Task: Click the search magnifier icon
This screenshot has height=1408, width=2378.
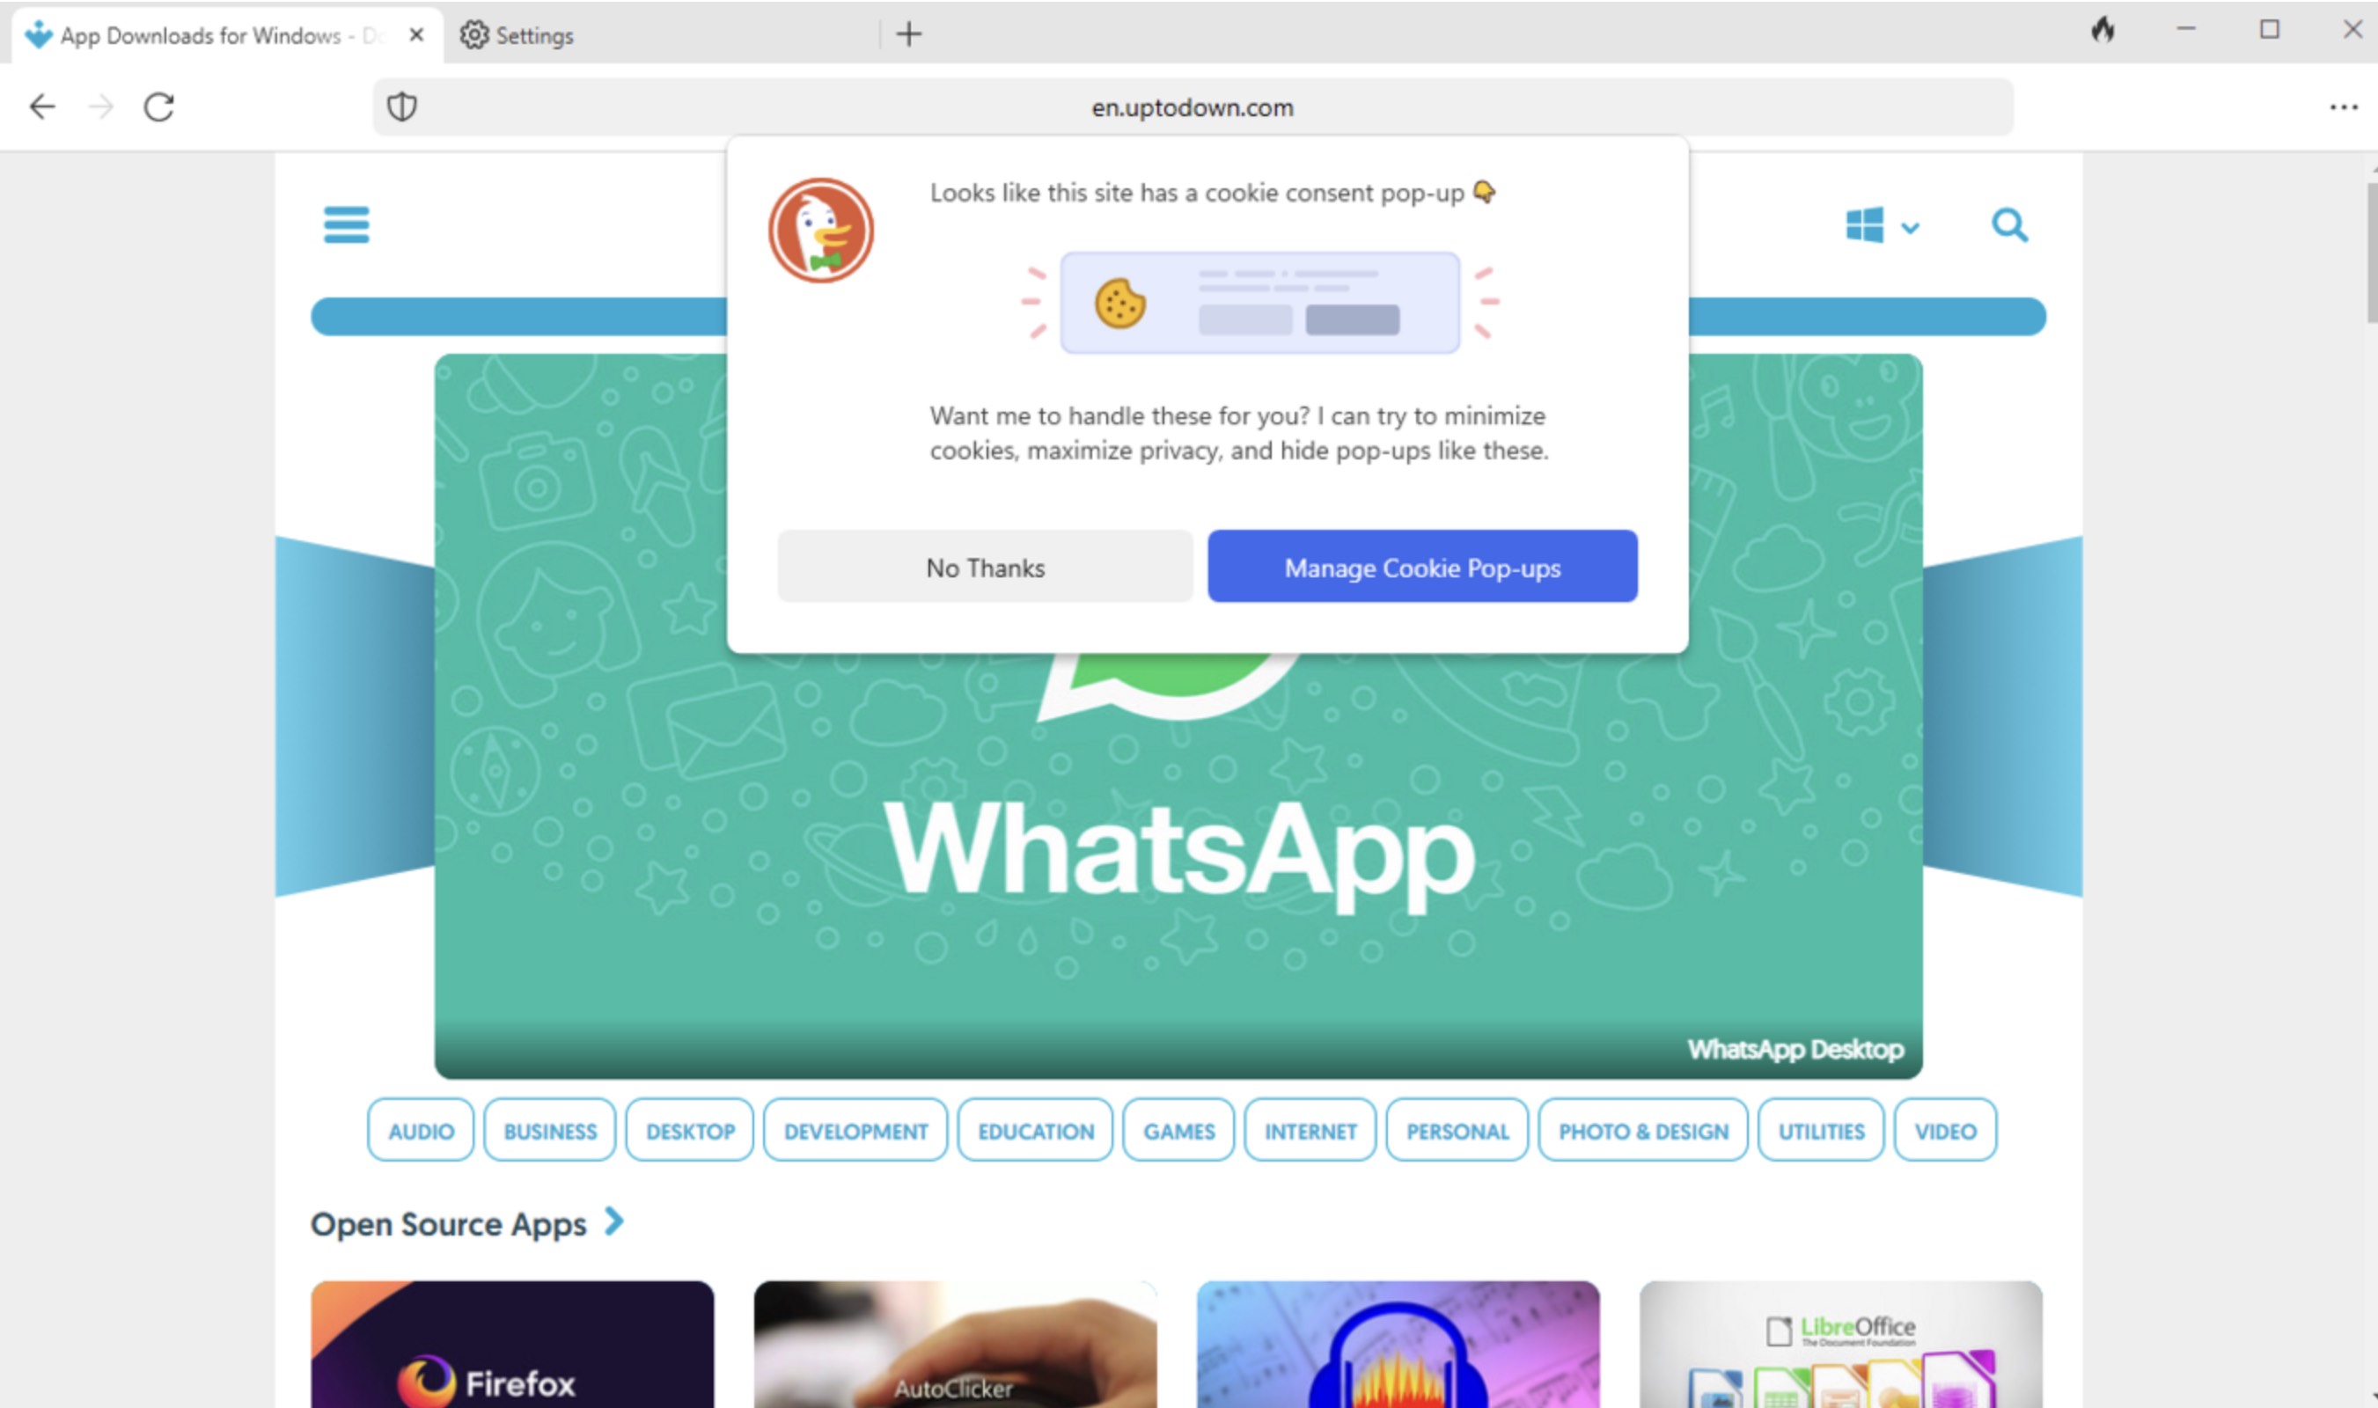Action: (x=2009, y=224)
